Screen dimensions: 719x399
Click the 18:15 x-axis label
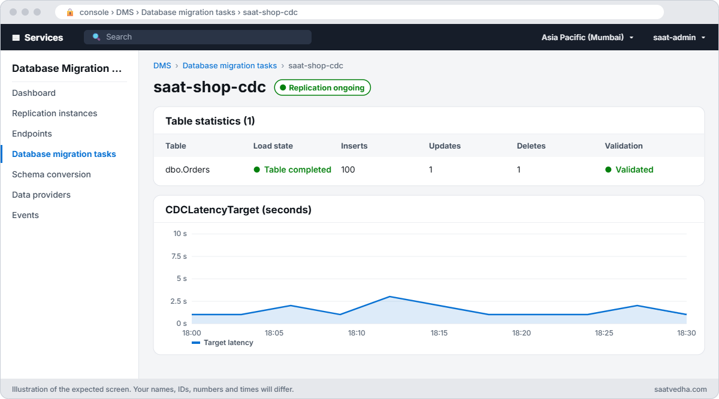[x=439, y=332]
